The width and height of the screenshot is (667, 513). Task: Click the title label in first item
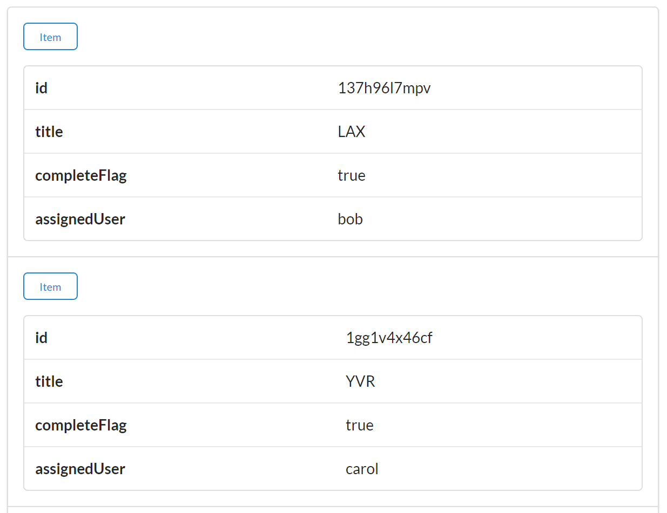49,132
